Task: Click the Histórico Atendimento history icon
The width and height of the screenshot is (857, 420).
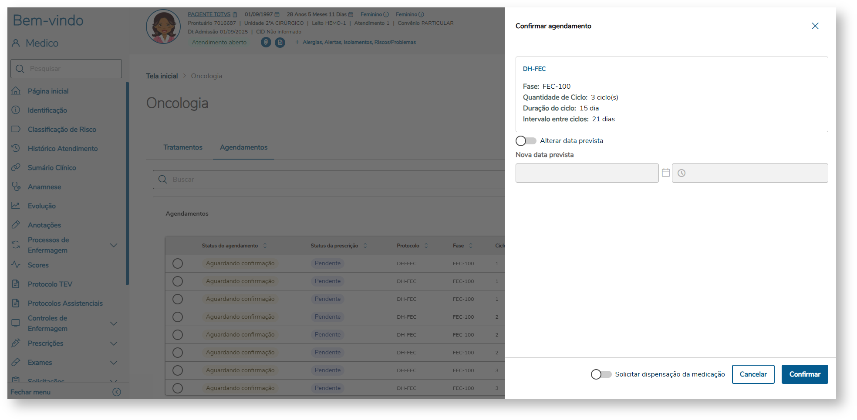Action: (16, 148)
